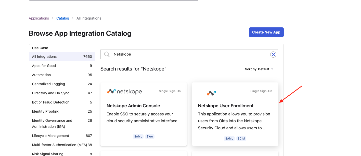Click Netskope User Enrollment description text
This screenshot has width=361, height=156.
coord(234,121)
